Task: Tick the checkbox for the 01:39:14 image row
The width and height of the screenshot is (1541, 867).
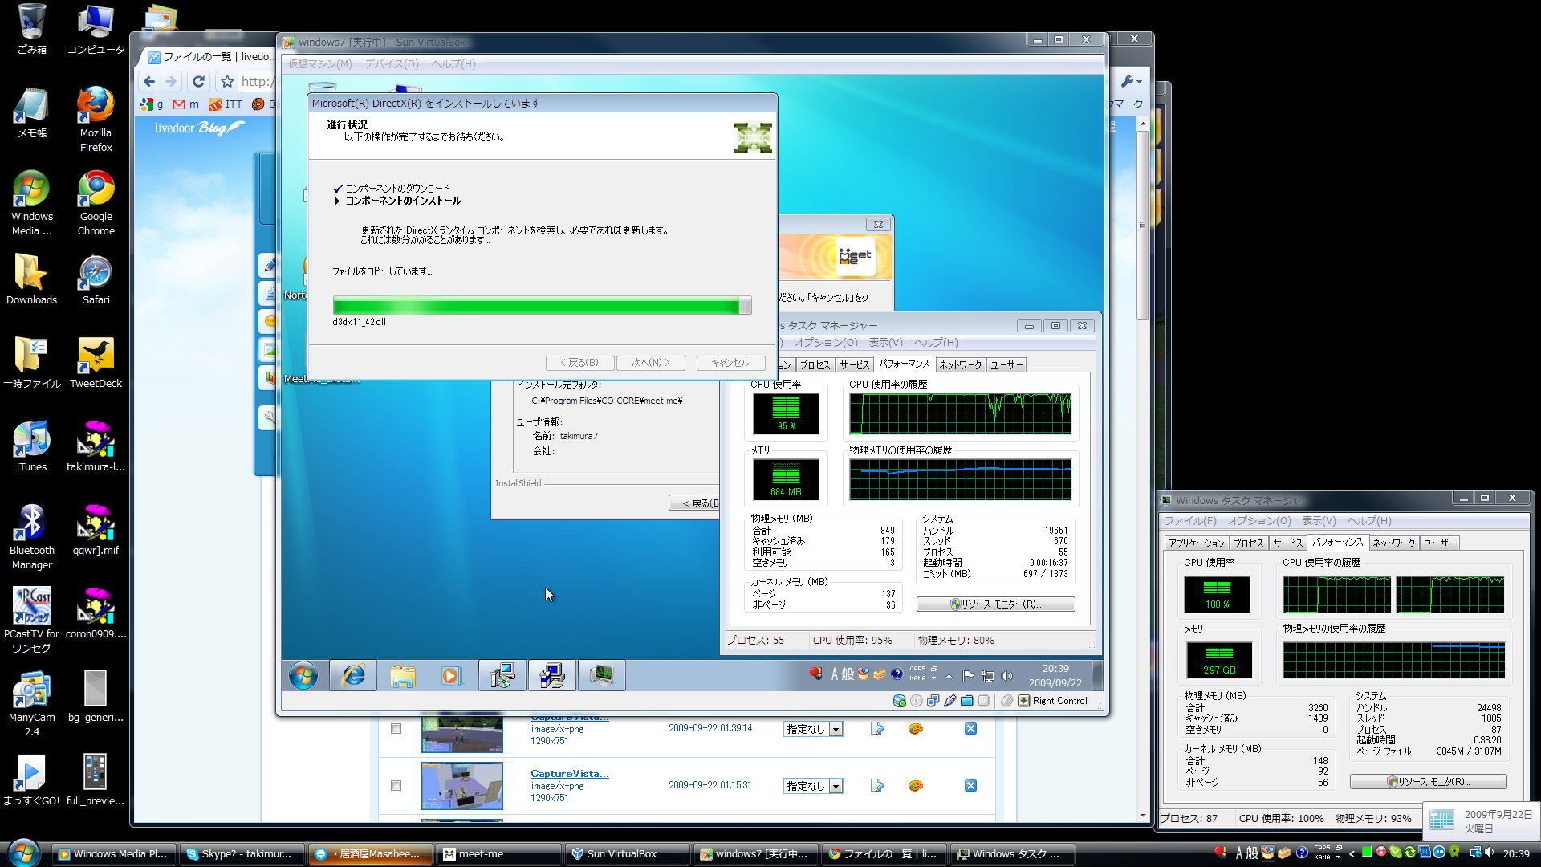Action: [396, 728]
